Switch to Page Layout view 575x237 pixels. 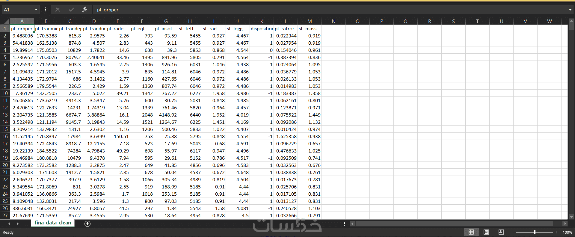point(486,232)
